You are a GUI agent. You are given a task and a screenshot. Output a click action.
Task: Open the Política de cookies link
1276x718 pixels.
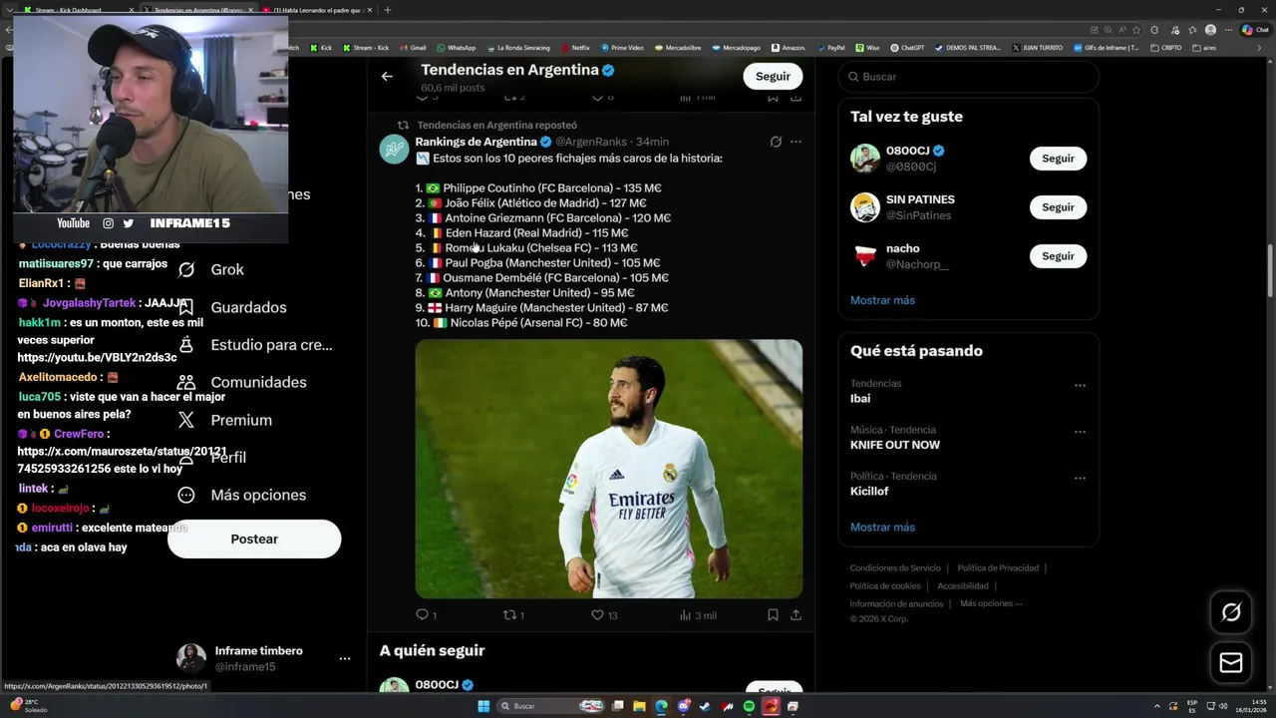click(885, 586)
